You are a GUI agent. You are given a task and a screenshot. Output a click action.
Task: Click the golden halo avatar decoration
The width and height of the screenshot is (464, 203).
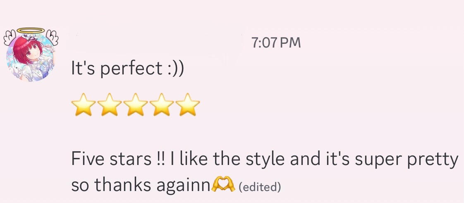30,31
